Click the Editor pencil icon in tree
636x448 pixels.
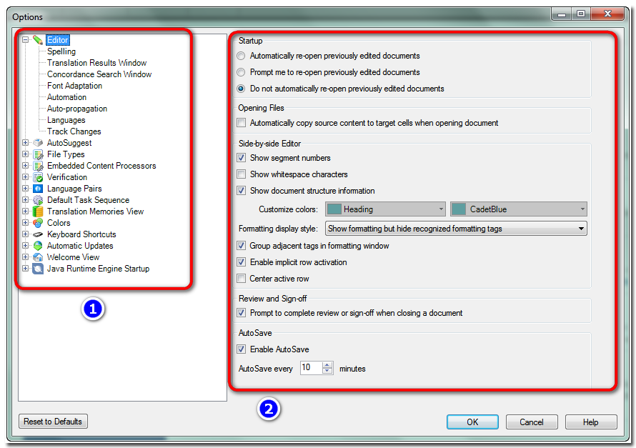pos(38,40)
